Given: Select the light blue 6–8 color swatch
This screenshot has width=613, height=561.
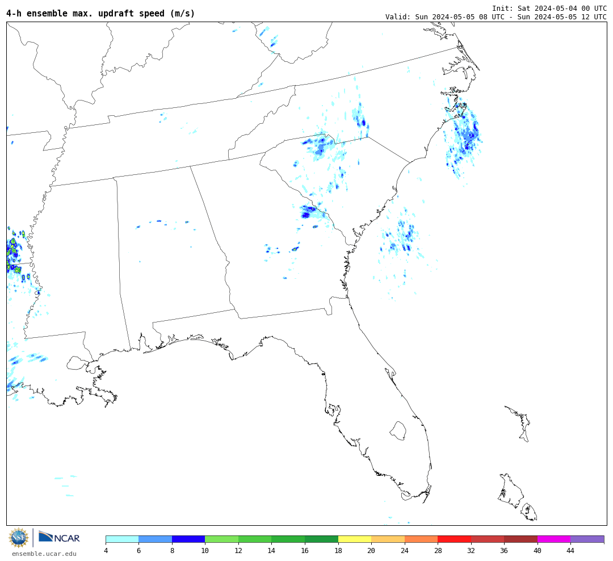Looking at the screenshot, I should pos(155,539).
